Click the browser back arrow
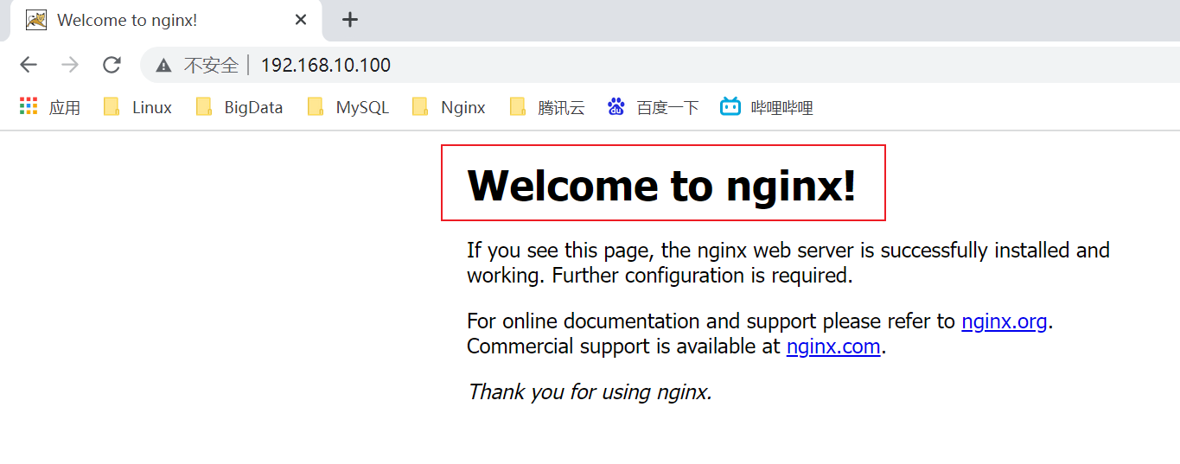 click(29, 65)
